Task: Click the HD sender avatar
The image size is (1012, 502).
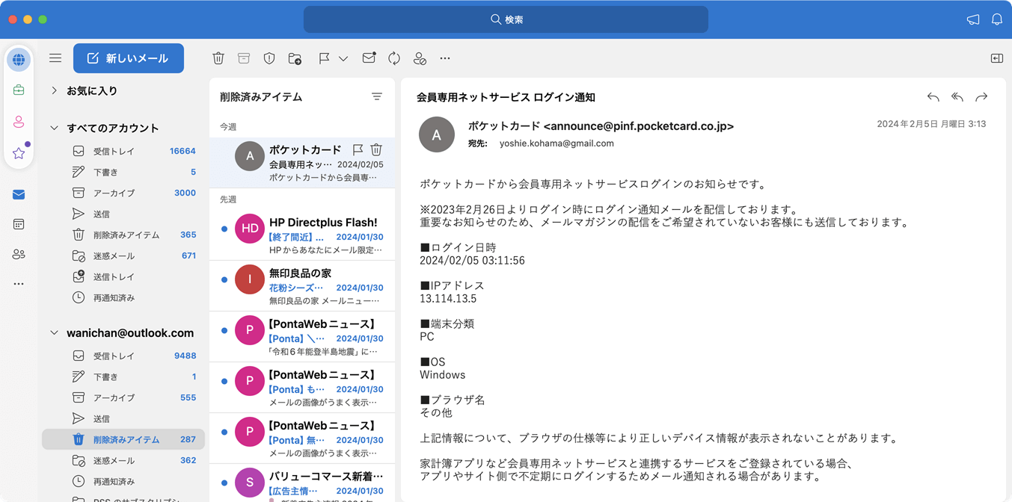Action: tap(250, 229)
